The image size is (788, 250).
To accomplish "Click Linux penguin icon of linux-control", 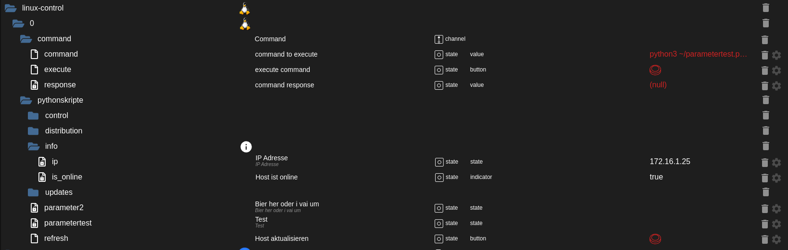I will click(x=245, y=8).
